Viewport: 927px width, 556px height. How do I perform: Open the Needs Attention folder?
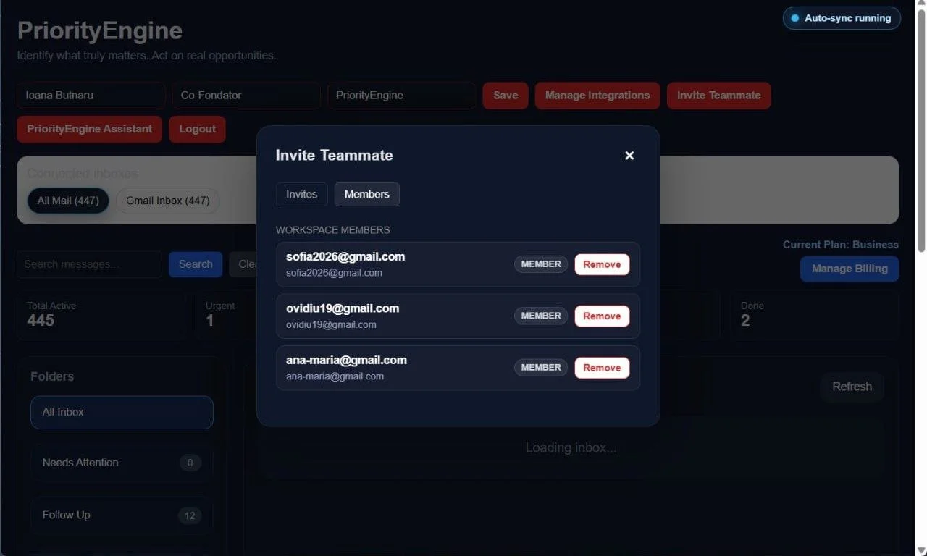point(122,463)
